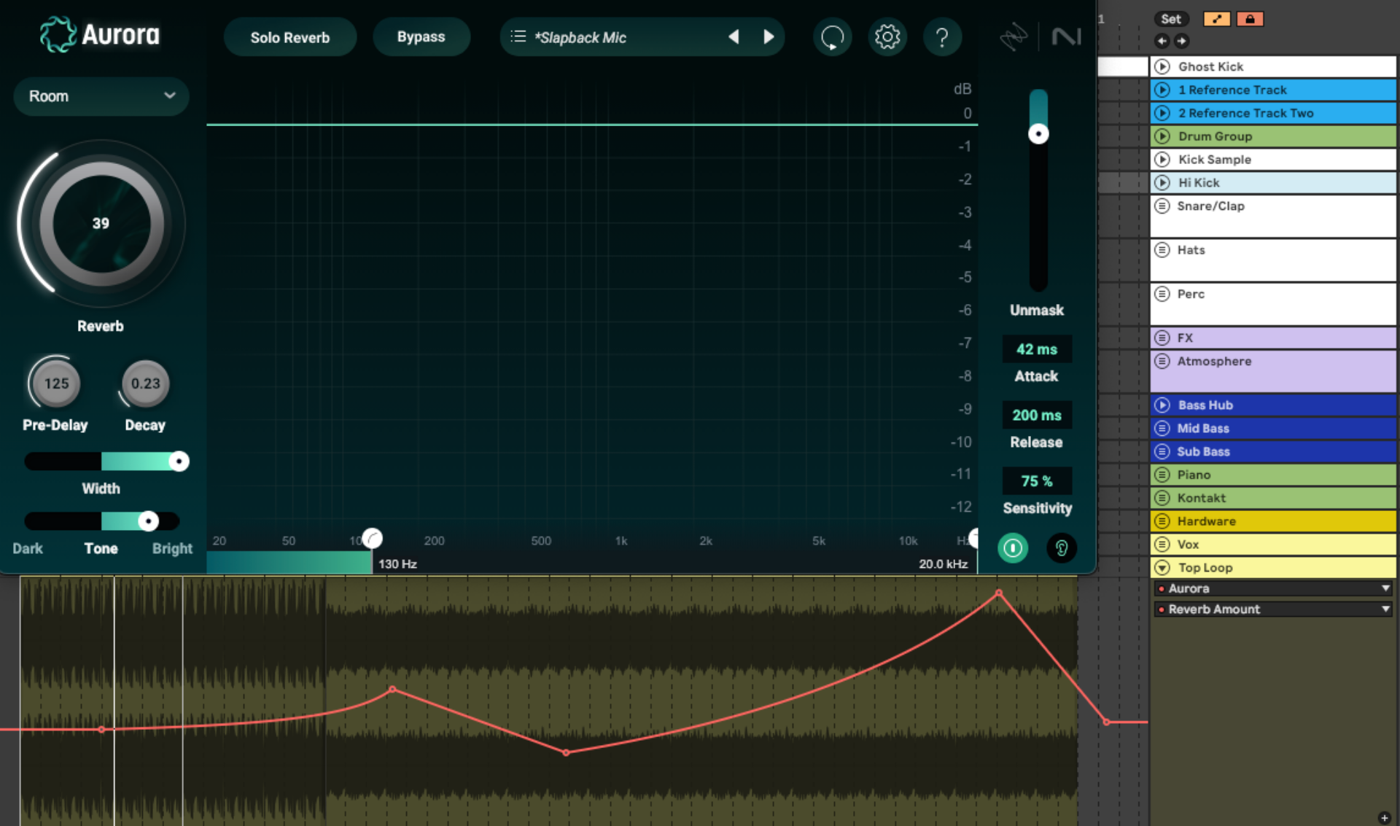Unfold the Hats track icon
Viewport: 1400px width, 826px height.
[1162, 250]
